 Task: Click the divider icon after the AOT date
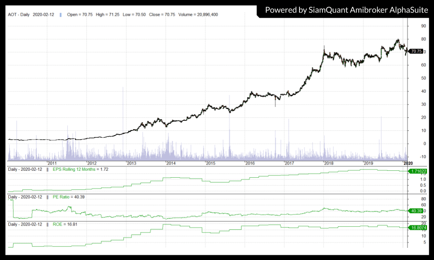60,14
